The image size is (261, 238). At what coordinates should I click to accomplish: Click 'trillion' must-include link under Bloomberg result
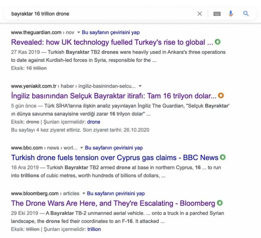(x=94, y=229)
